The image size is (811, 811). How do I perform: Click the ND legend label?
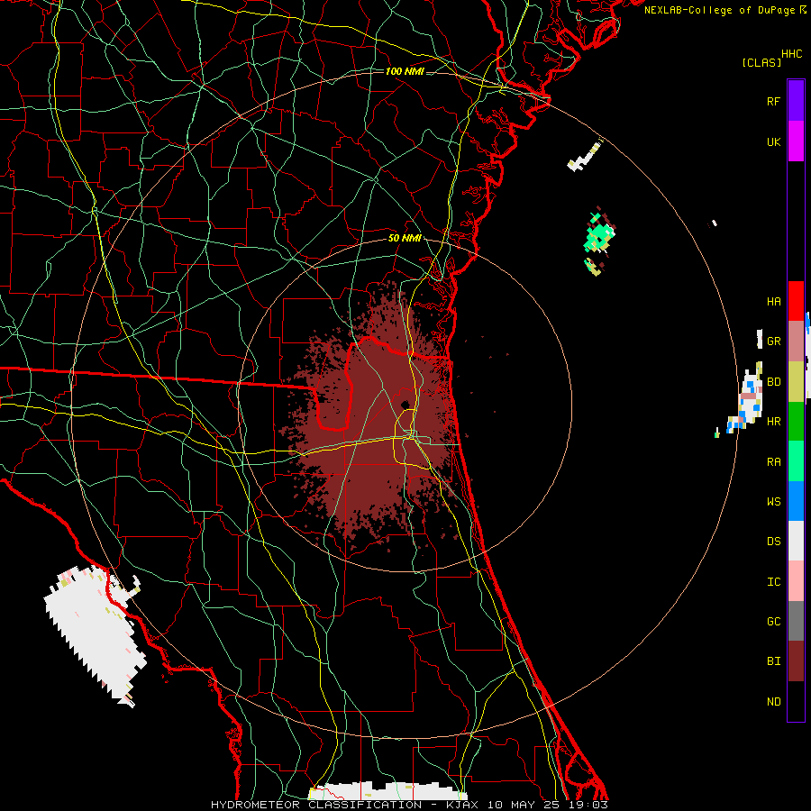773,702
